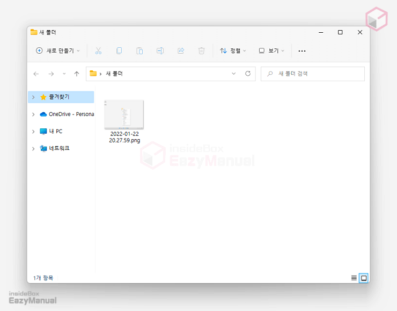Click the folder icon in address bar
The image size is (397, 311).
[93, 74]
